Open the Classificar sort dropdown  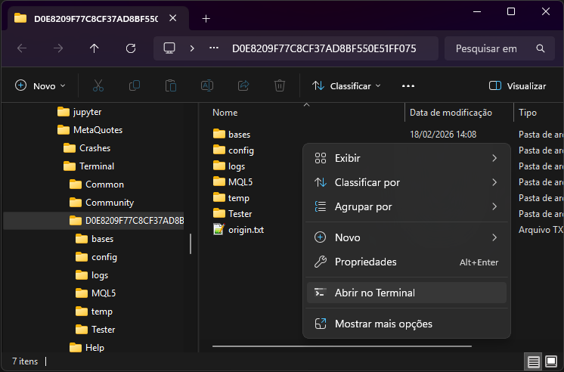click(346, 86)
